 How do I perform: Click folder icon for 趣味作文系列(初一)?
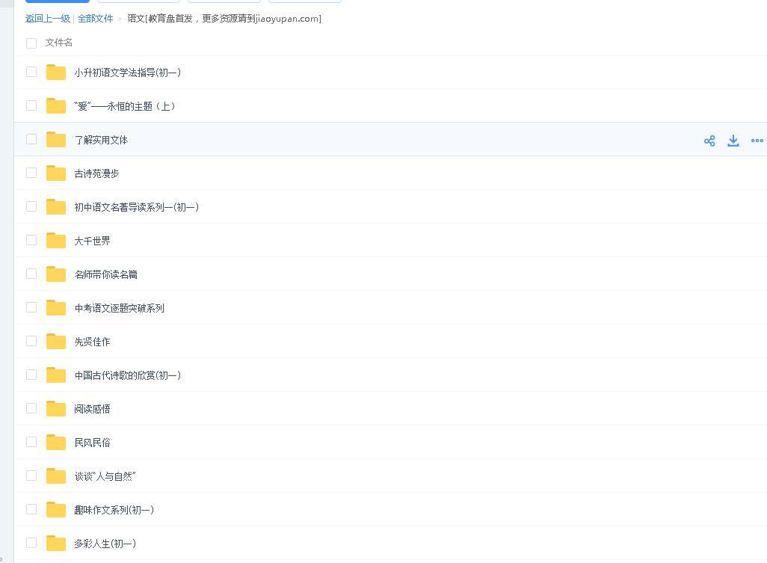(x=56, y=510)
